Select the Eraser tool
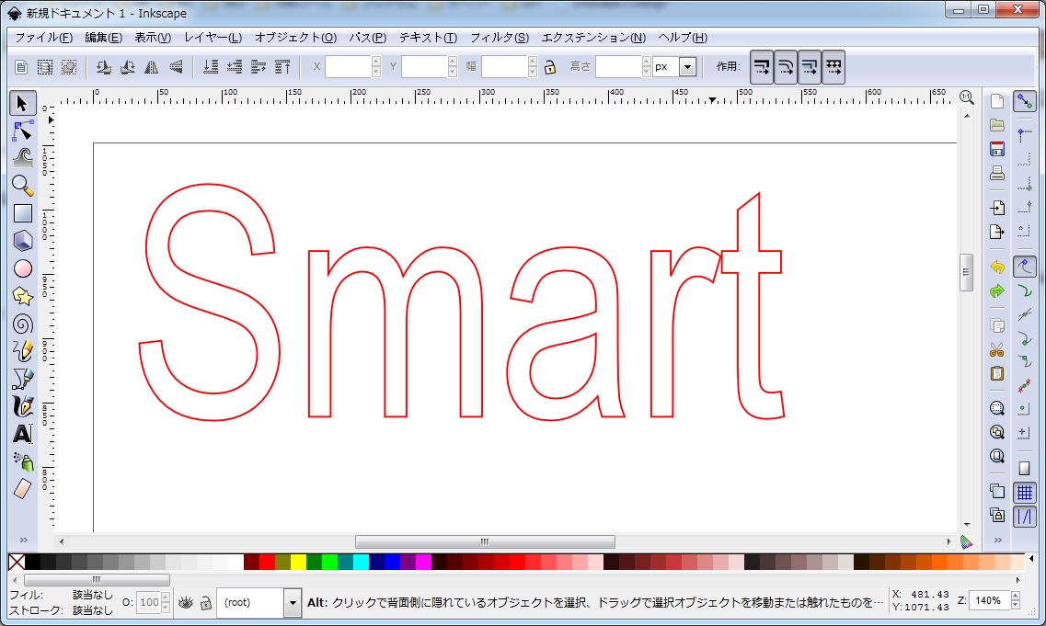1046x626 pixels. (x=22, y=489)
